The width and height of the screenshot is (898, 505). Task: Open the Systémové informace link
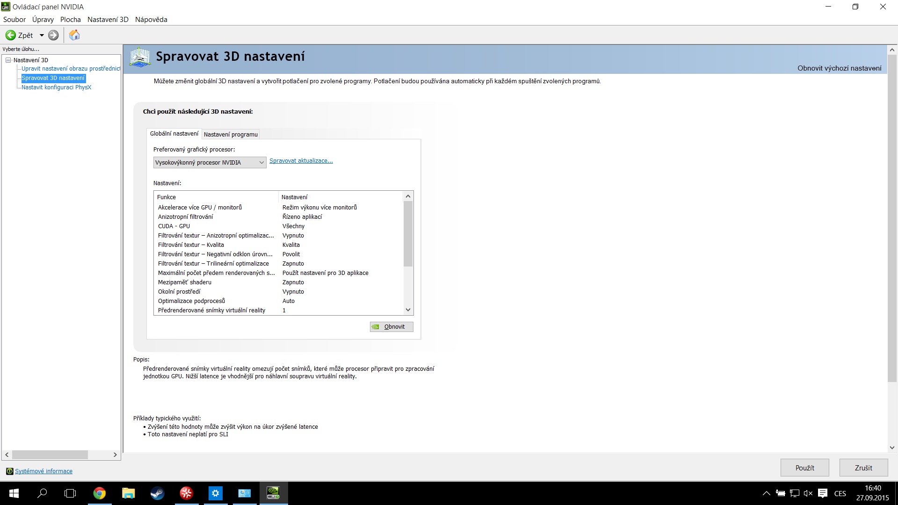[x=43, y=471]
